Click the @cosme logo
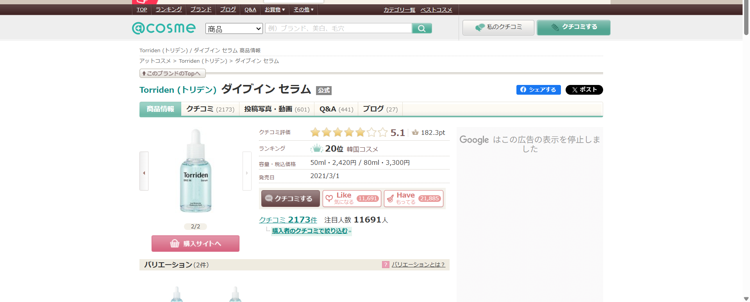750x302 pixels. [164, 28]
